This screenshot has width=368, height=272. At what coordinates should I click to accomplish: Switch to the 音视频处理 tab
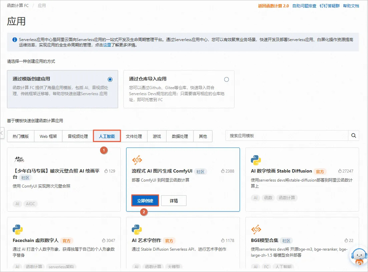click(x=78, y=136)
